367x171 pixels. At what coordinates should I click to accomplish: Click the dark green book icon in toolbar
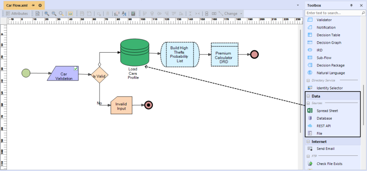[x=133, y=14]
